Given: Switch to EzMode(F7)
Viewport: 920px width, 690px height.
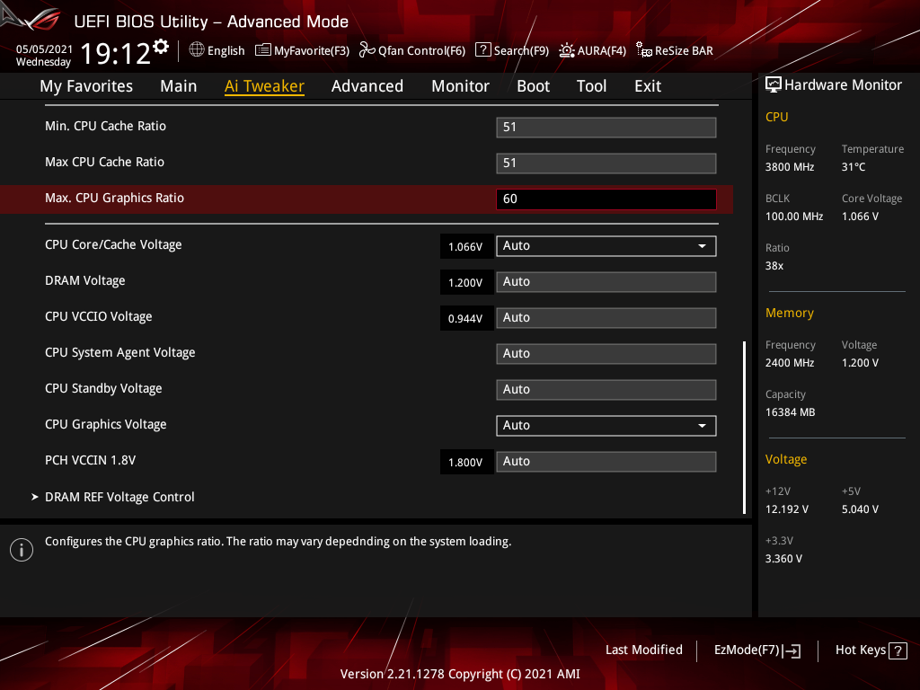Looking at the screenshot, I should click(x=756, y=650).
